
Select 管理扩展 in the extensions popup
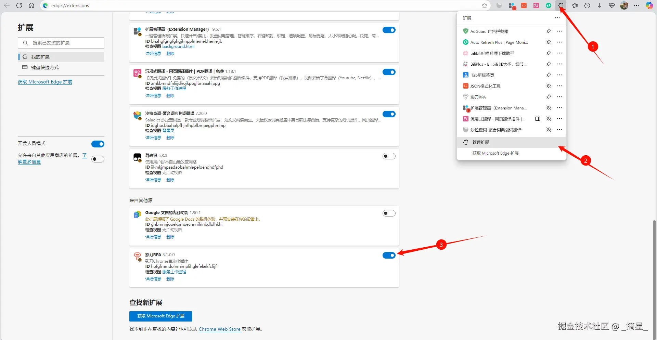pyautogui.click(x=511, y=142)
